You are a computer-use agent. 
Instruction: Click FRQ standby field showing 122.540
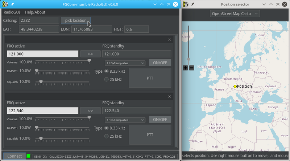pos(137,110)
